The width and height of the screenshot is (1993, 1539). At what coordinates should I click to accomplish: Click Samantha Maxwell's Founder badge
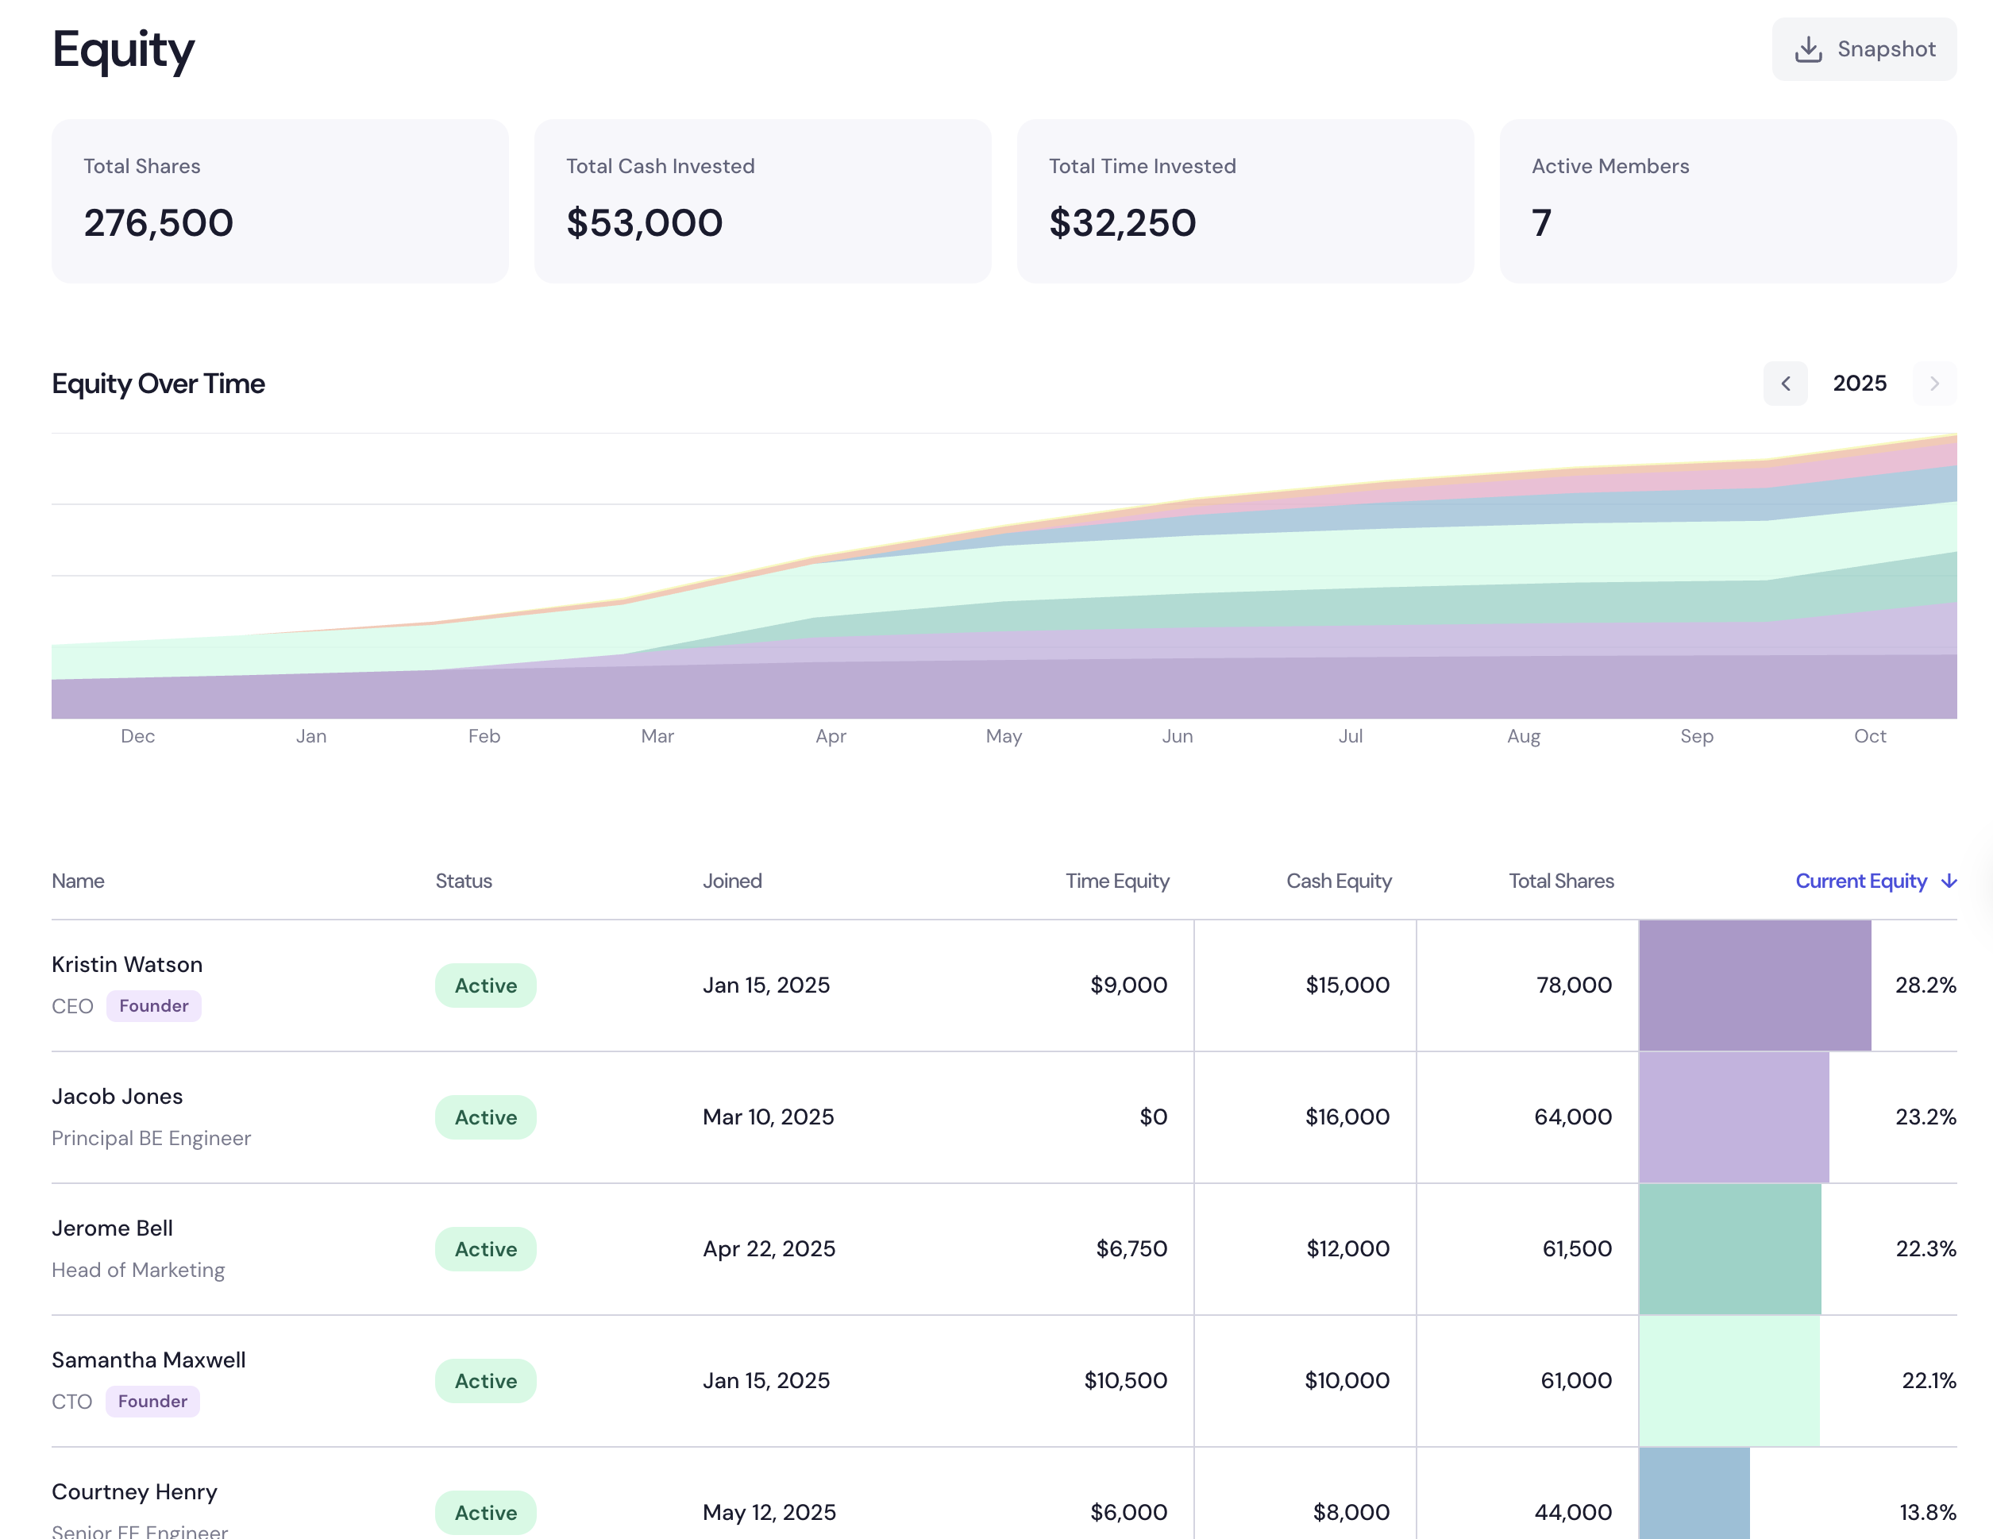pos(152,1401)
